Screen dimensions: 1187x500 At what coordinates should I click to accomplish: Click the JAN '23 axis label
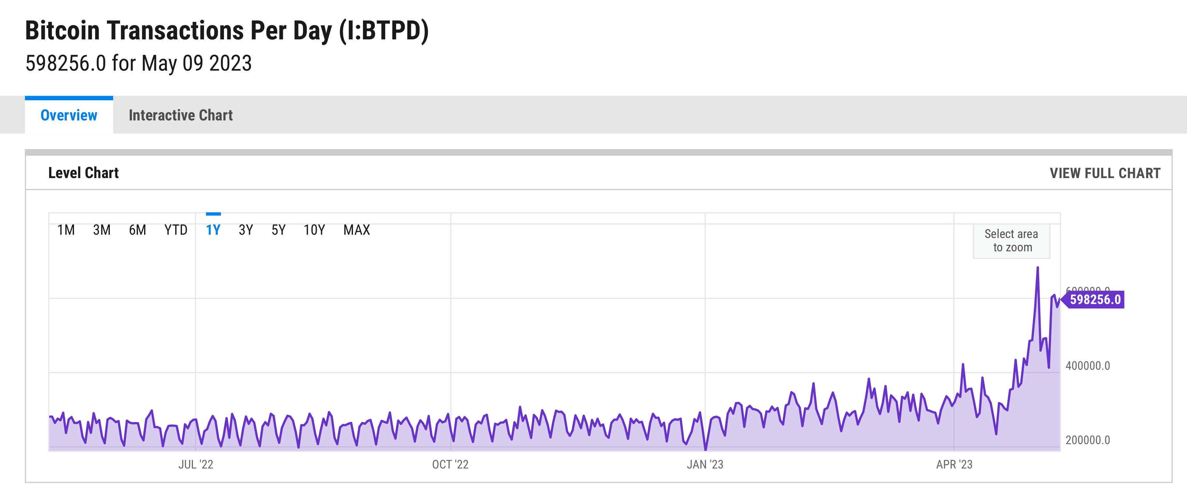(x=705, y=465)
